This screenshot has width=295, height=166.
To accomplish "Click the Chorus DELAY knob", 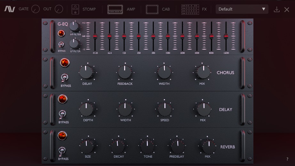I will pos(86,72).
